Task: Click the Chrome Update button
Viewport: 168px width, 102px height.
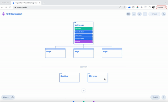Action: click(161, 7)
